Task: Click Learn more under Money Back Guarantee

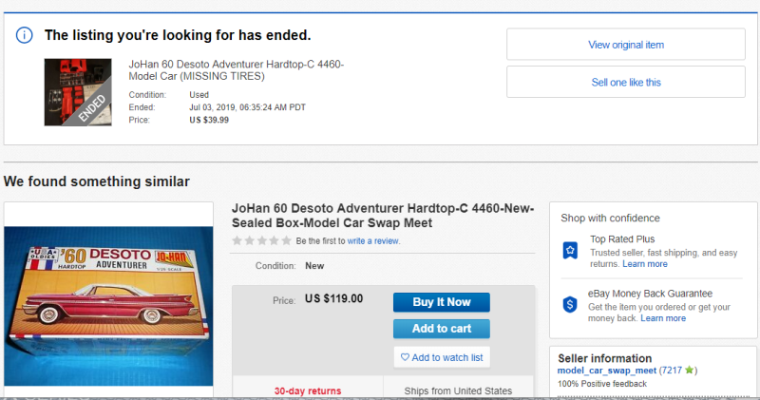Action: (x=662, y=318)
